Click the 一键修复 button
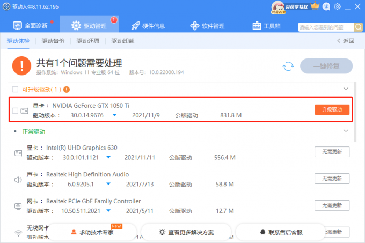The width and height of the screenshot is (365, 243). [326, 67]
